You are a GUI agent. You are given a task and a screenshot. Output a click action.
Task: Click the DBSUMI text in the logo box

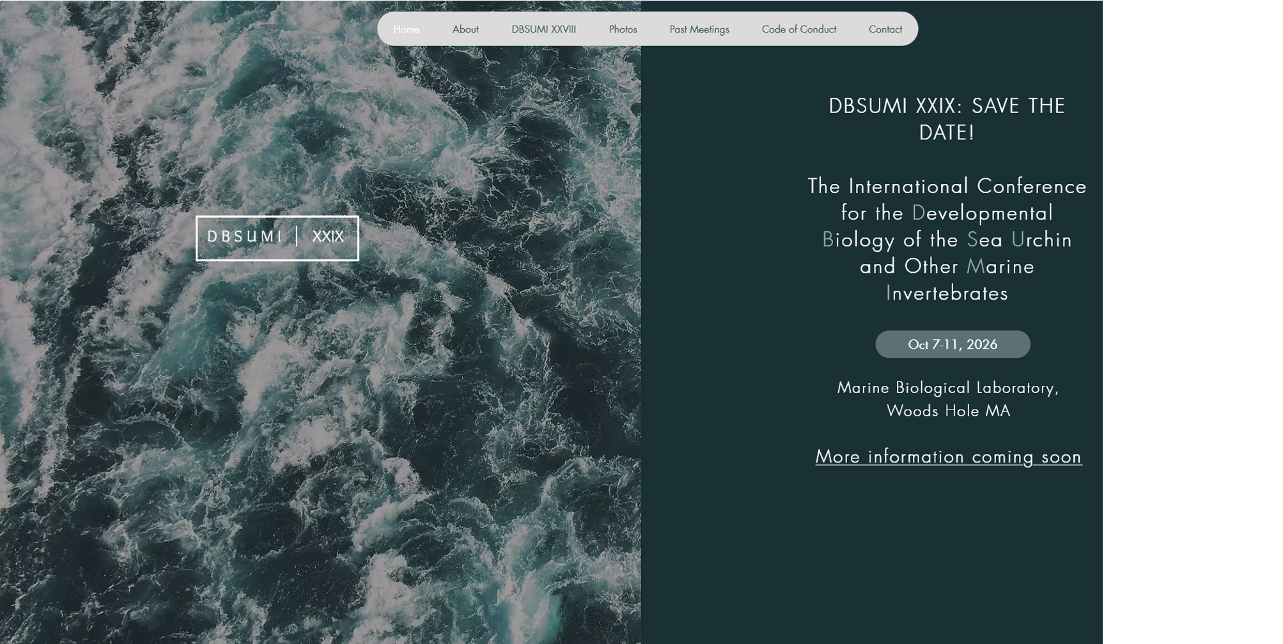click(245, 237)
